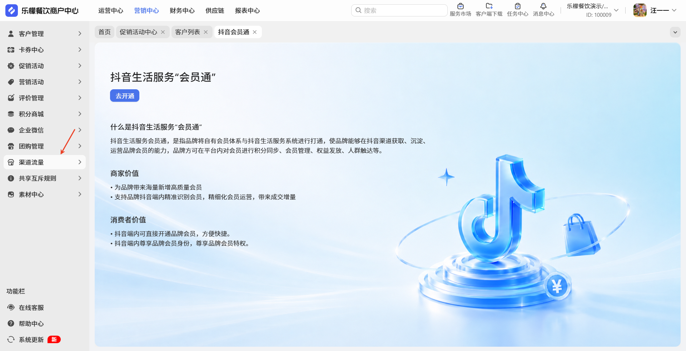Open 报表中心 top menu
The height and width of the screenshot is (351, 686).
(247, 11)
